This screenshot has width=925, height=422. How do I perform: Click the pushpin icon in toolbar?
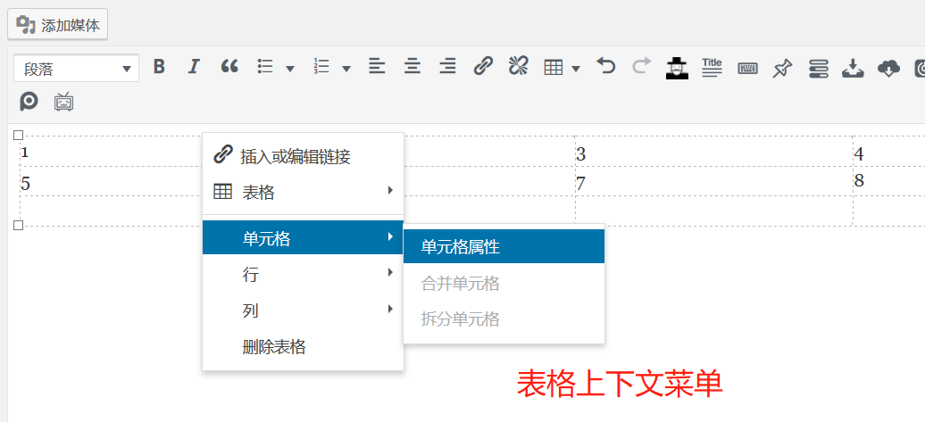782,68
